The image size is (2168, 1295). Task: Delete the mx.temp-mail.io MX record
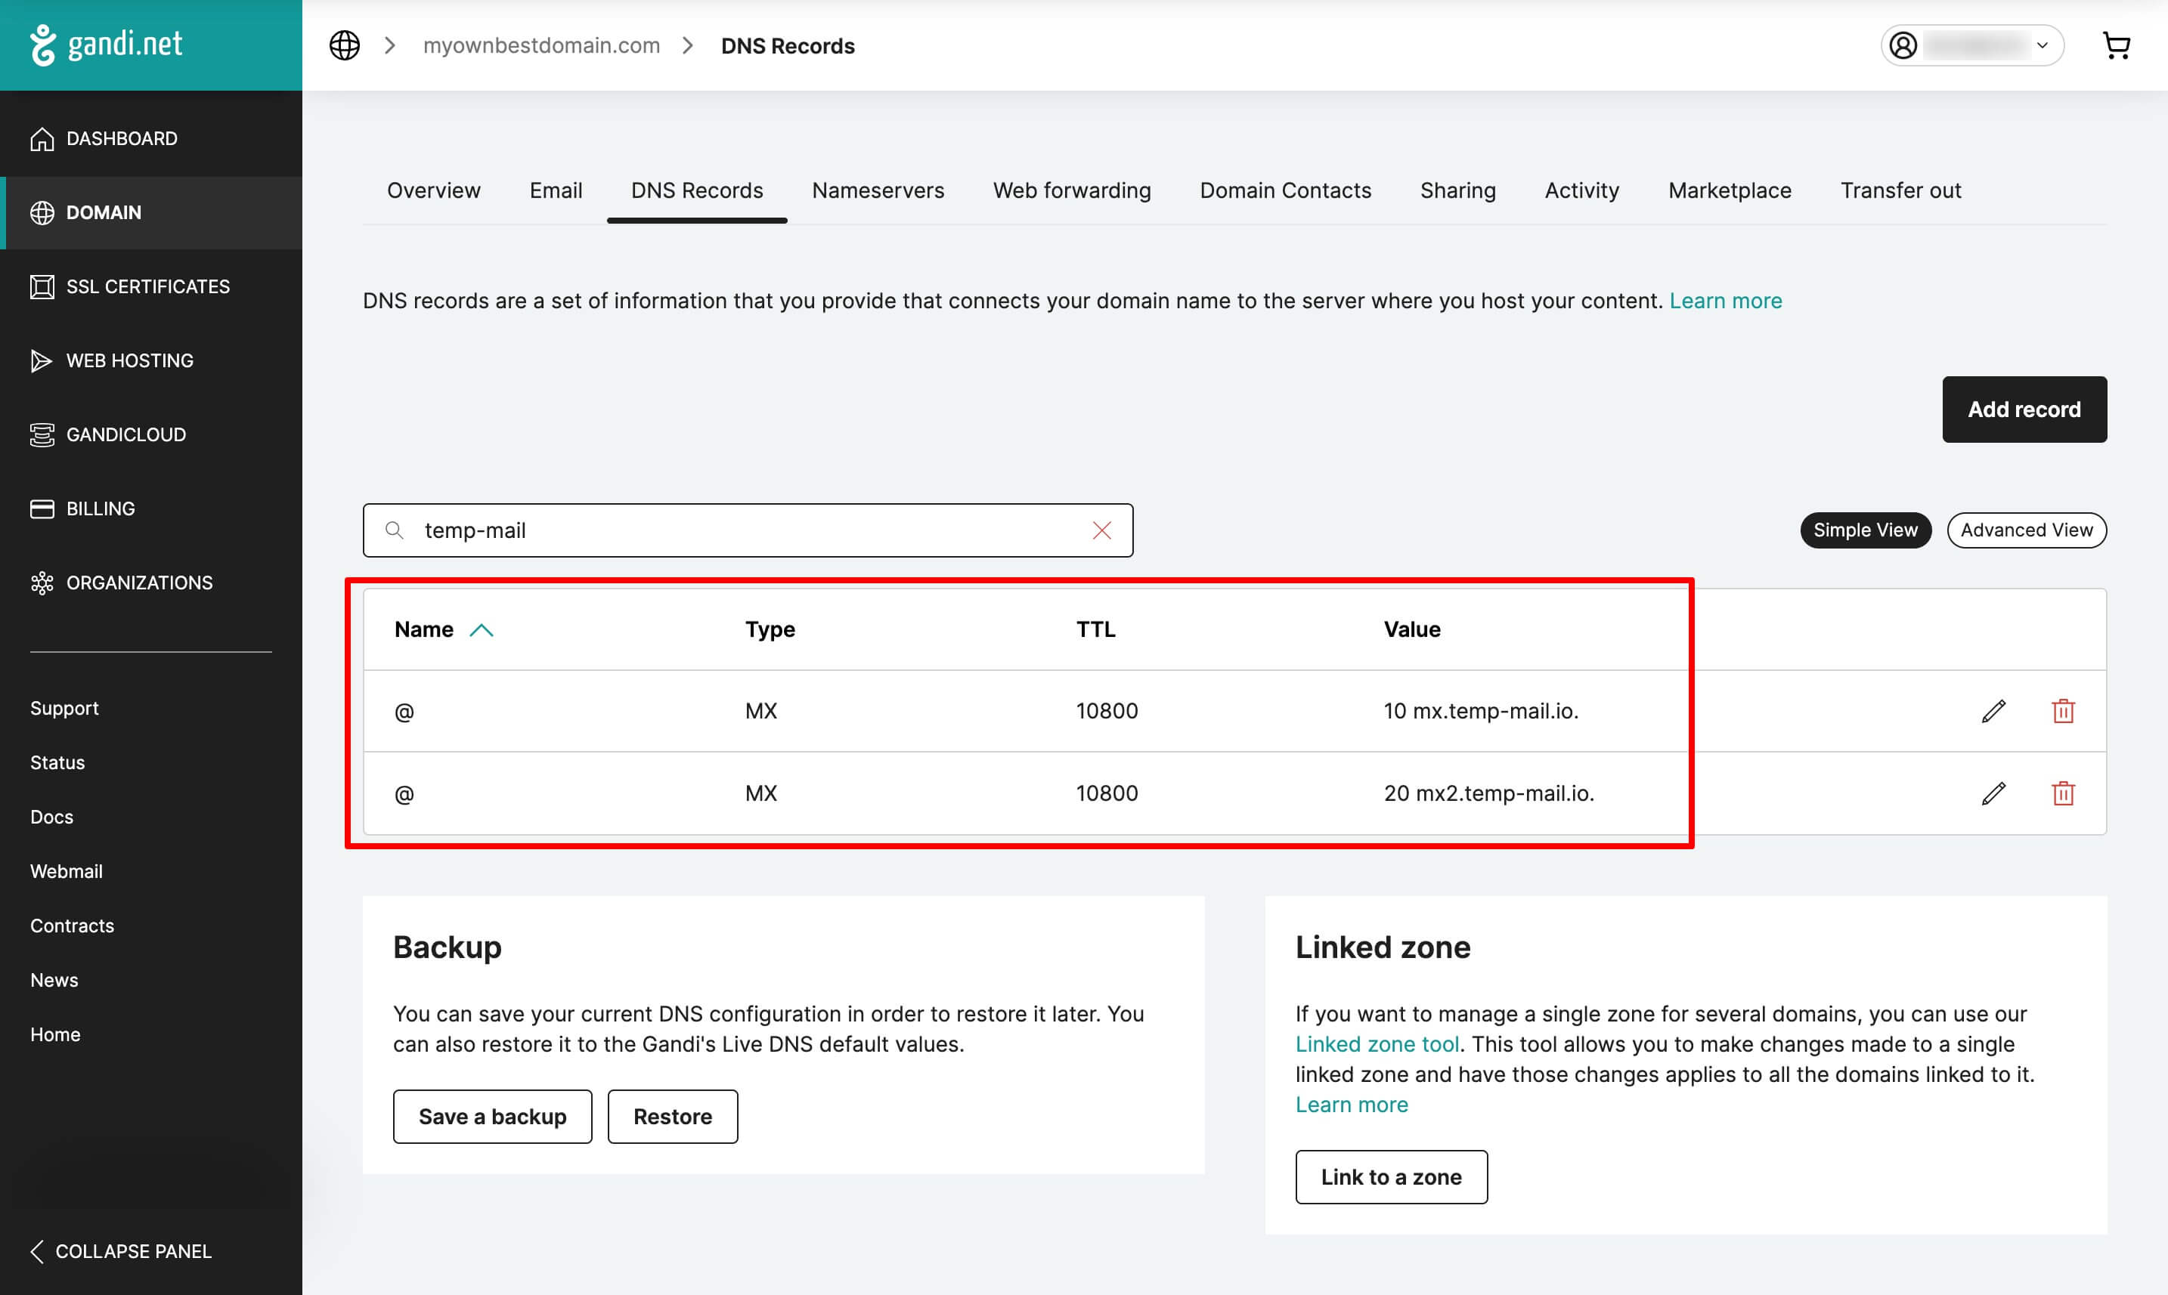tap(2062, 711)
